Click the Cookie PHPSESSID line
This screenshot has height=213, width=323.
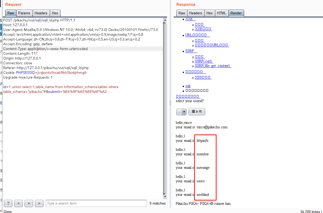point(45,72)
